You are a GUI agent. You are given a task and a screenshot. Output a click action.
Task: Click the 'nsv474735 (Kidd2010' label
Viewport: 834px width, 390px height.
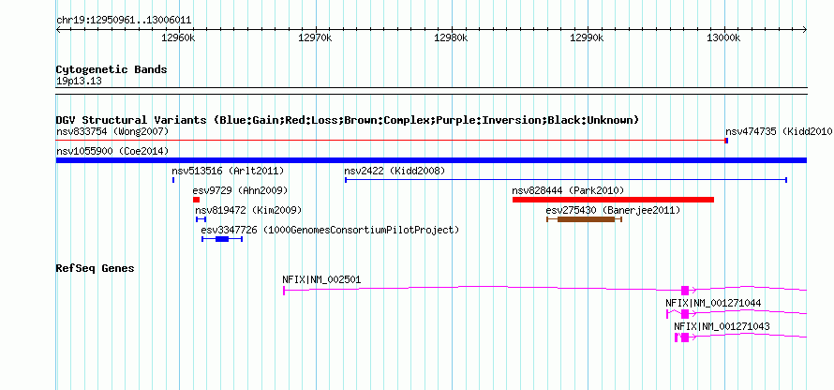(x=779, y=131)
